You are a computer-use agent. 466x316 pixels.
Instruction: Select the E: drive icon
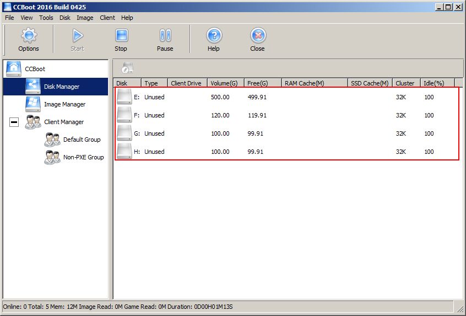coord(124,97)
